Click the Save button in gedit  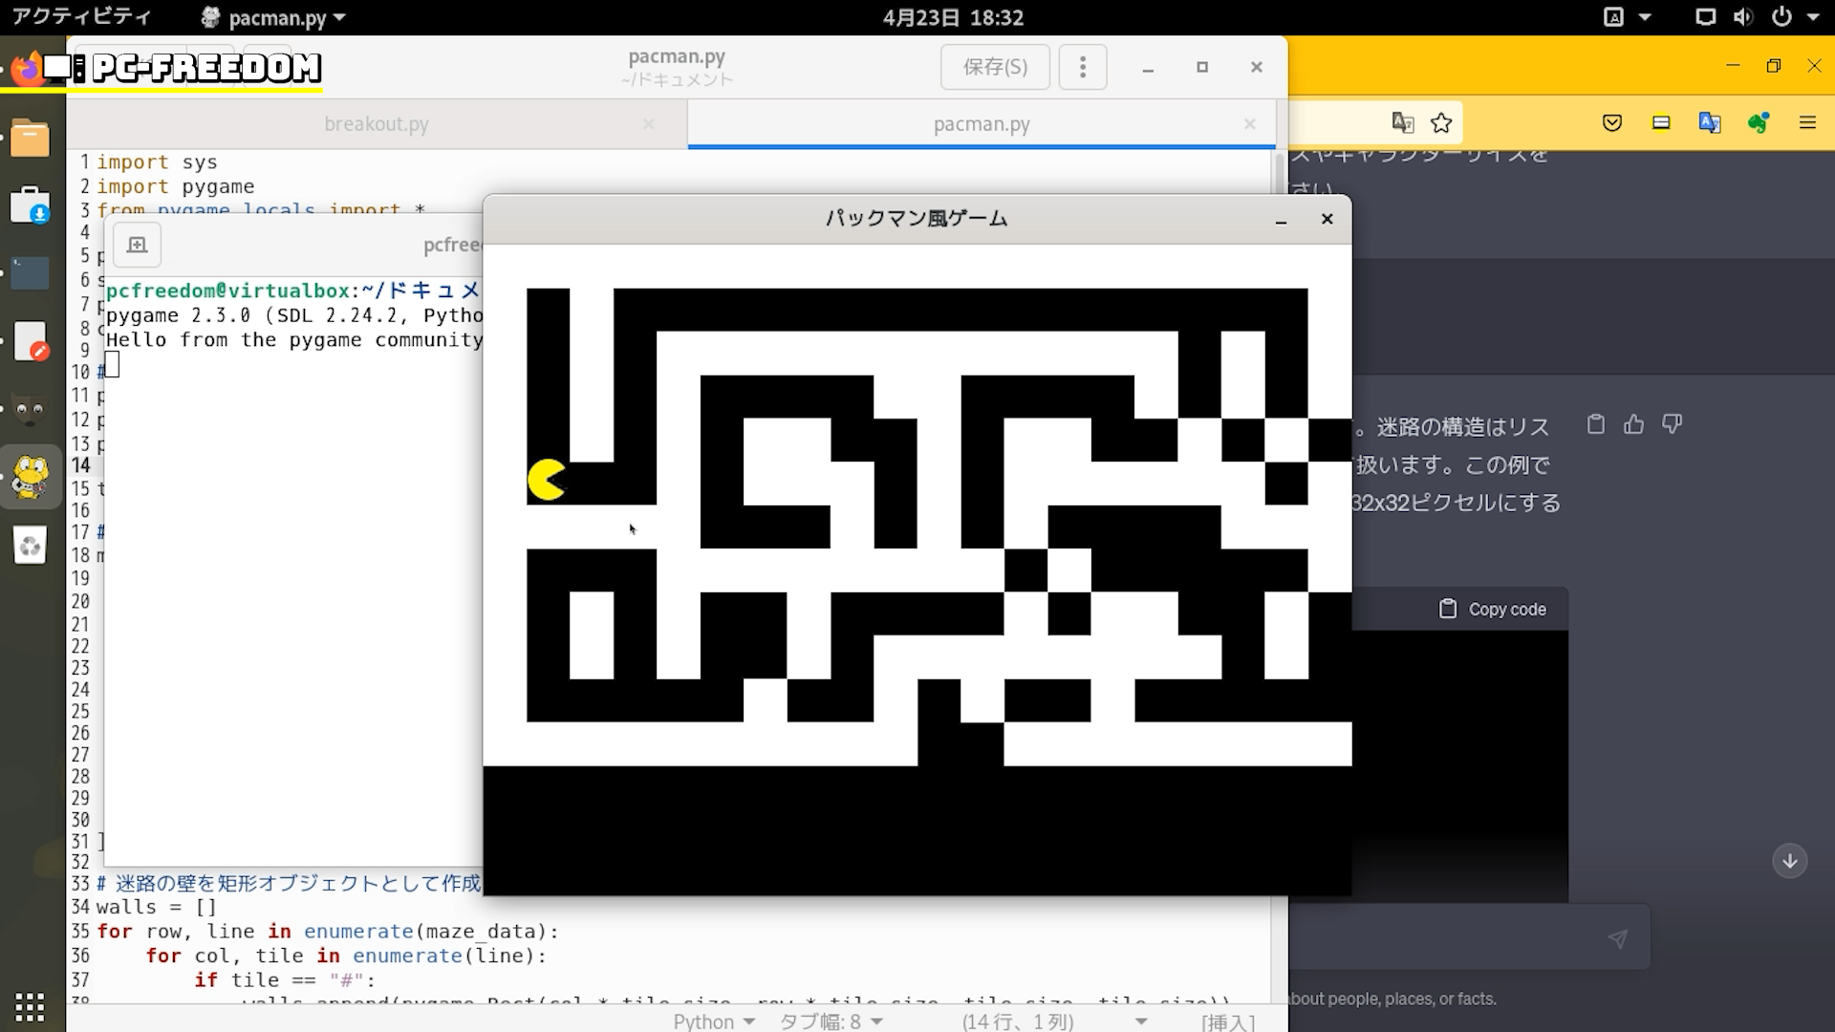pos(995,67)
